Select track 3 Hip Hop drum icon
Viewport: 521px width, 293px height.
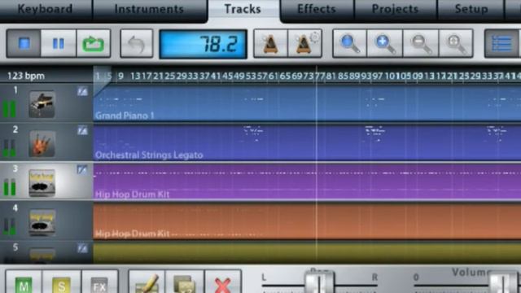click(42, 182)
